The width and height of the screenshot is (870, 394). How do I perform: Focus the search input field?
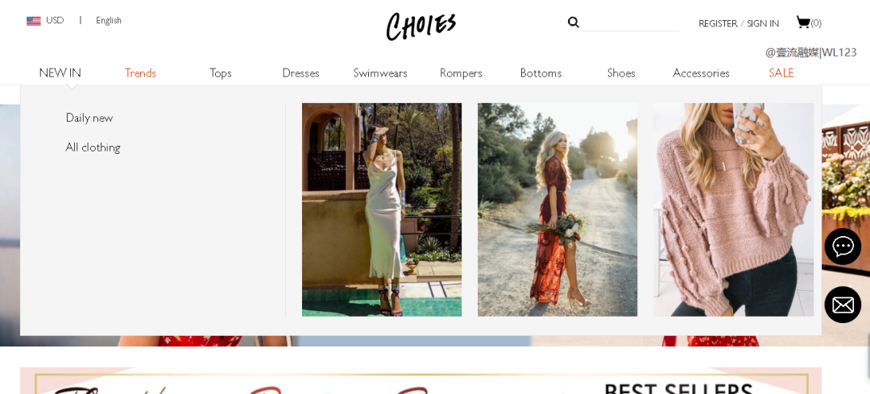pos(631,23)
